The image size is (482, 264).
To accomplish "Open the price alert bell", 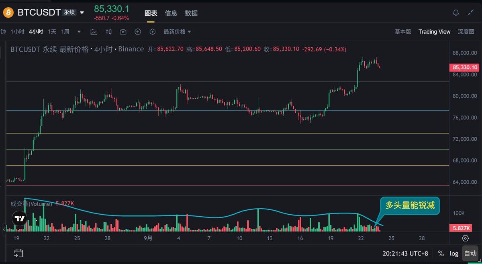I will 456,13.
